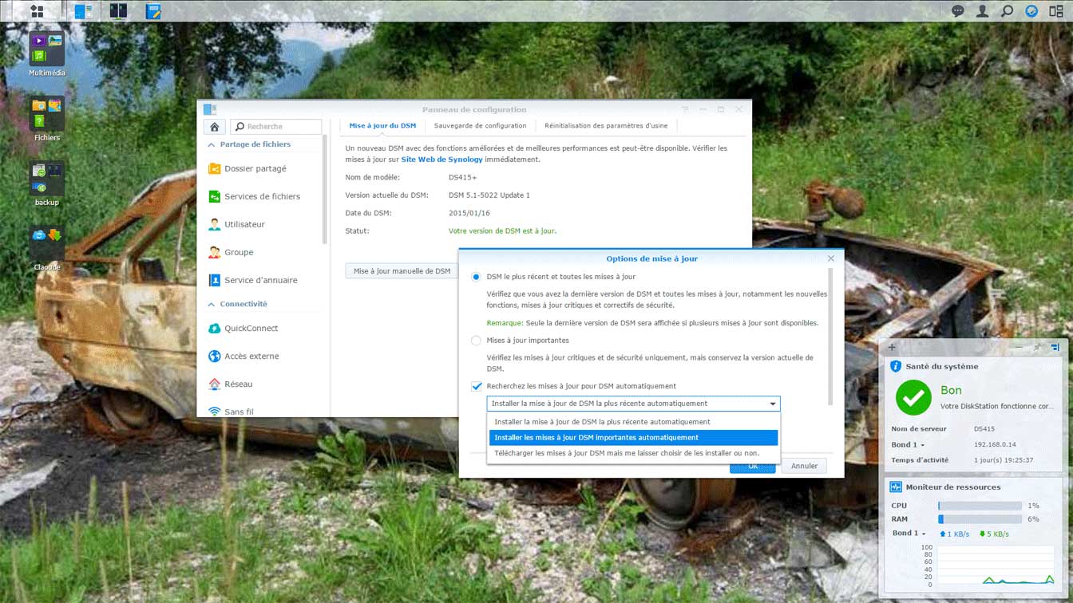Open the QuickConnect settings icon
The height and width of the screenshot is (603, 1073).
point(214,329)
